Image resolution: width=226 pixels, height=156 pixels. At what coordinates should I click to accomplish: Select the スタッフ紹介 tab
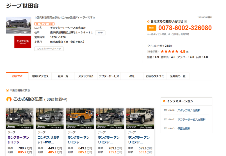pos(86,76)
